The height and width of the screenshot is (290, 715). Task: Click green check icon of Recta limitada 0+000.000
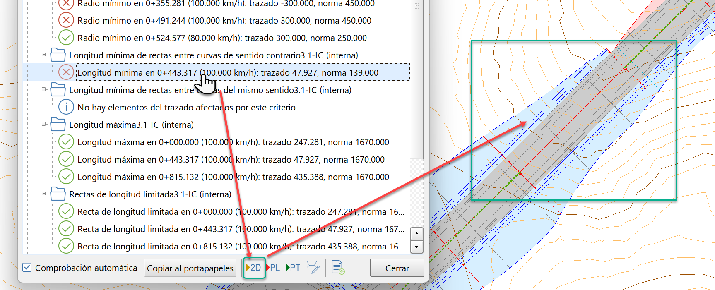(x=66, y=211)
